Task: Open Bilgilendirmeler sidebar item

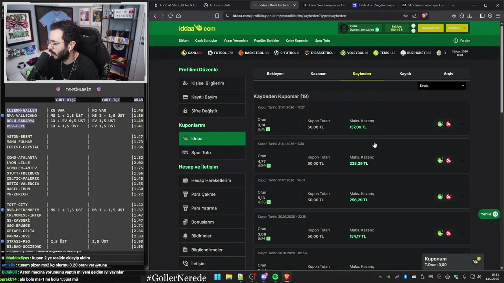Action: point(212,250)
